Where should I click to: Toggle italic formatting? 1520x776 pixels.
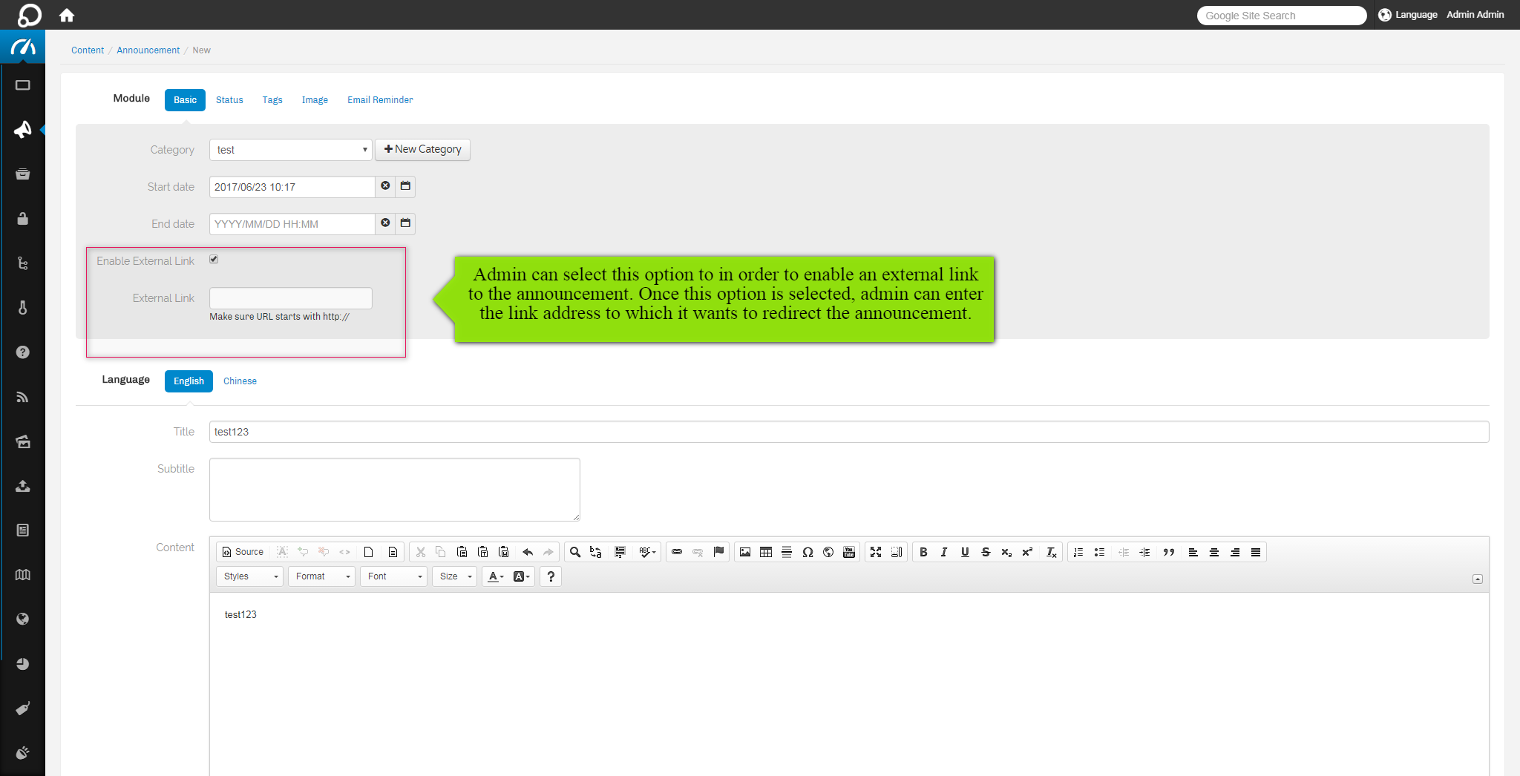[x=944, y=552]
